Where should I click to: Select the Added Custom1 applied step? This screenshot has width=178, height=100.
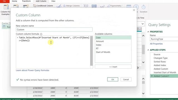pyautogui.click(x=164, y=76)
